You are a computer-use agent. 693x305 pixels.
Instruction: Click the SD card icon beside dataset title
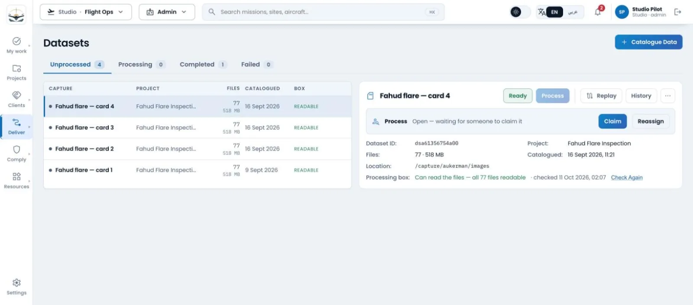click(370, 96)
